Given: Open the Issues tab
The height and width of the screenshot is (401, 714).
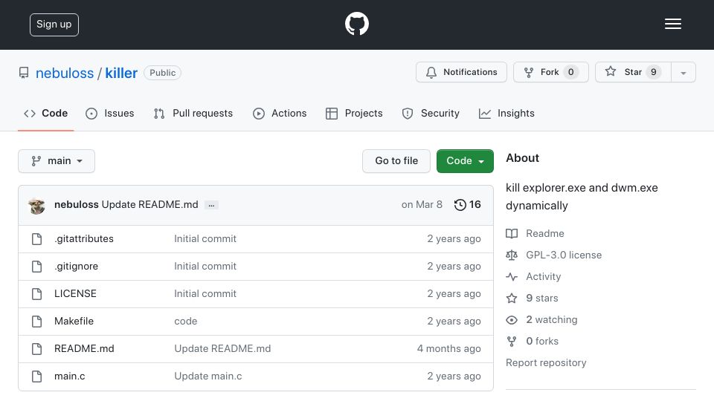Looking at the screenshot, I should (110, 113).
